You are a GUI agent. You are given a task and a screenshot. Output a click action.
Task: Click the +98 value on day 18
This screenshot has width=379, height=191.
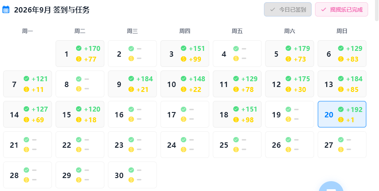[x=247, y=120]
